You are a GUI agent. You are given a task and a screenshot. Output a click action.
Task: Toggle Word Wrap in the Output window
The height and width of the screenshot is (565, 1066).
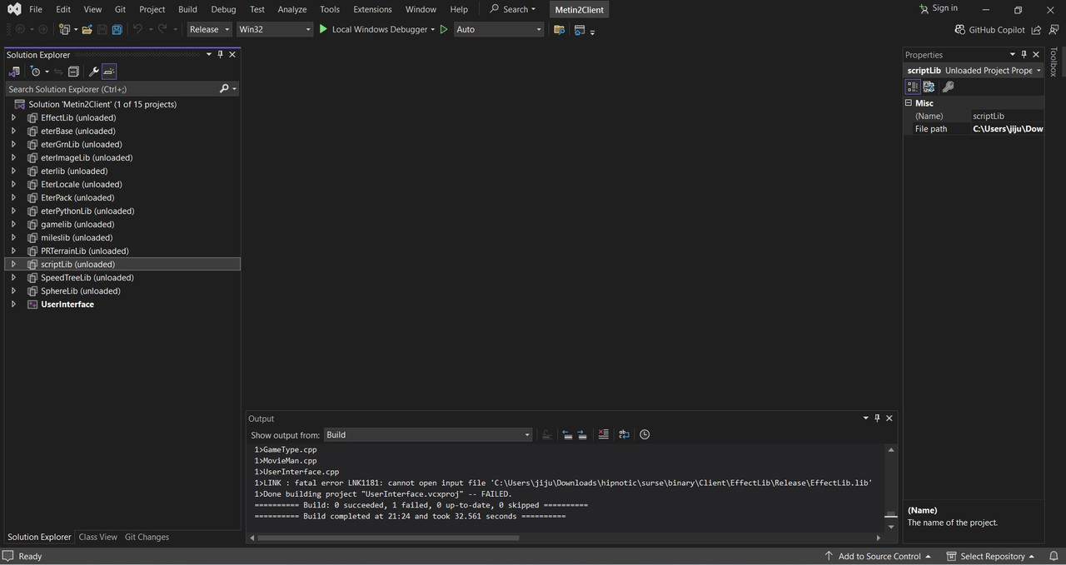[624, 434]
